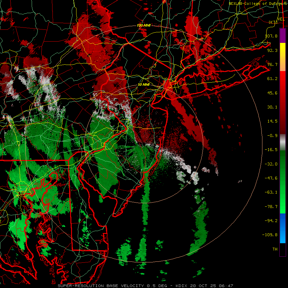Viewport: 288px width, 288px height.
Task: Click the -63.1 scale label
Action: click(271, 192)
